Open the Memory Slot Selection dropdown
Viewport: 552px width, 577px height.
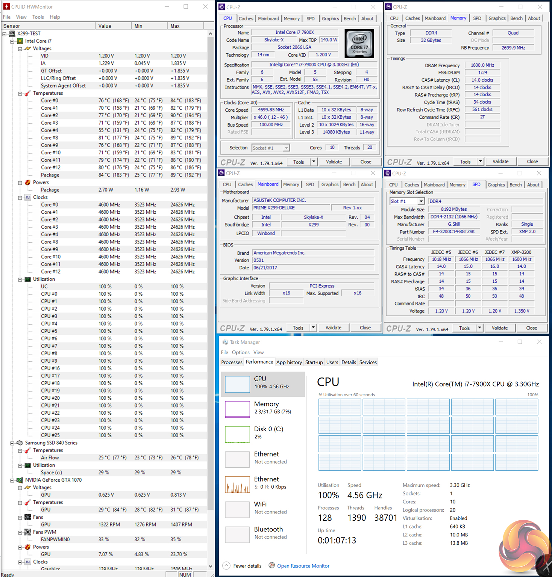coord(421,201)
